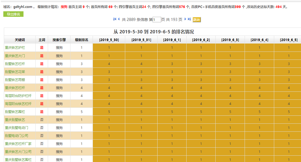Click the 关键词 column header

pos(20,40)
